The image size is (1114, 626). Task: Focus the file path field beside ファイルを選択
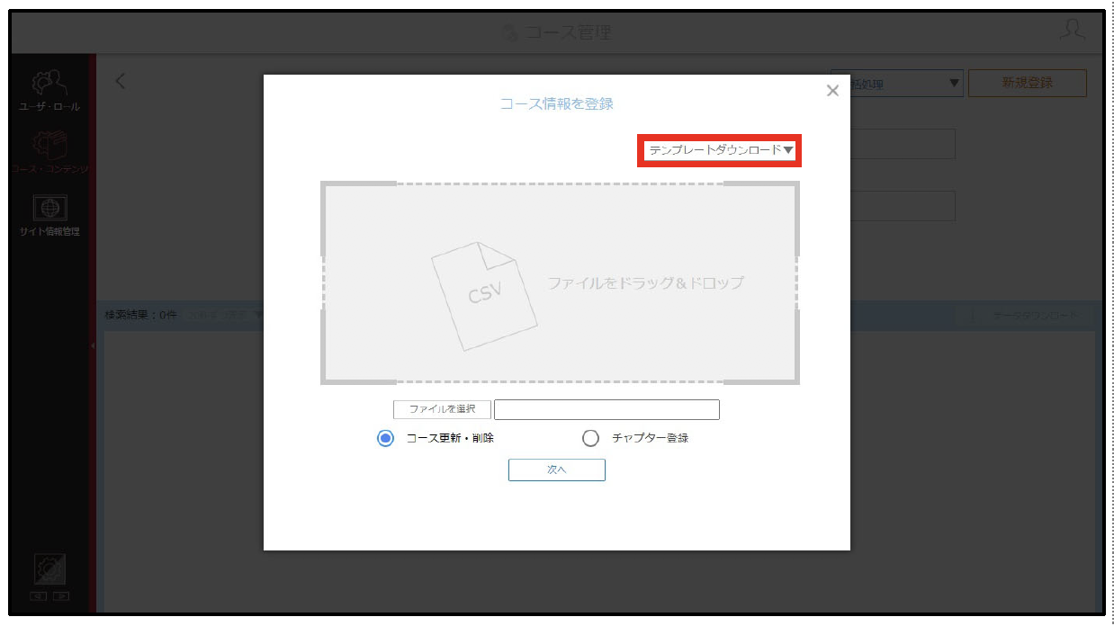(606, 410)
